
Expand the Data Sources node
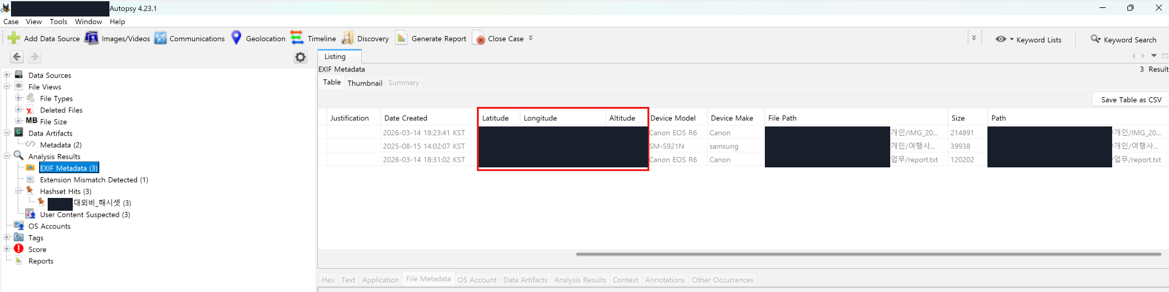tap(7, 75)
